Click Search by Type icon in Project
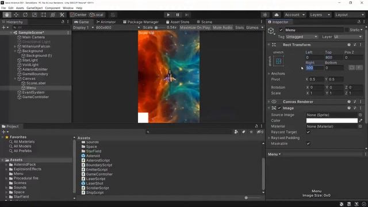This screenshot has height=207, width=368. pos(236,132)
